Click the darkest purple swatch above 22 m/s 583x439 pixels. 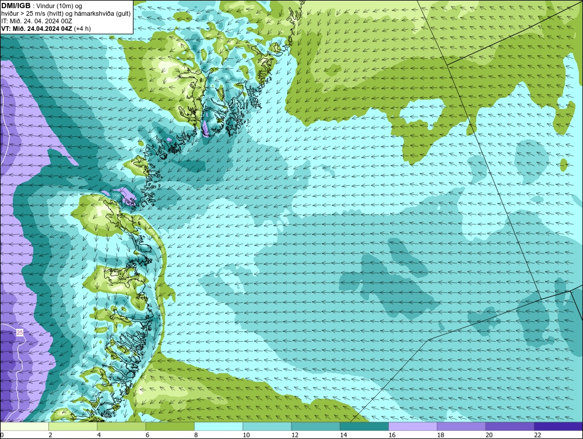click(x=558, y=426)
